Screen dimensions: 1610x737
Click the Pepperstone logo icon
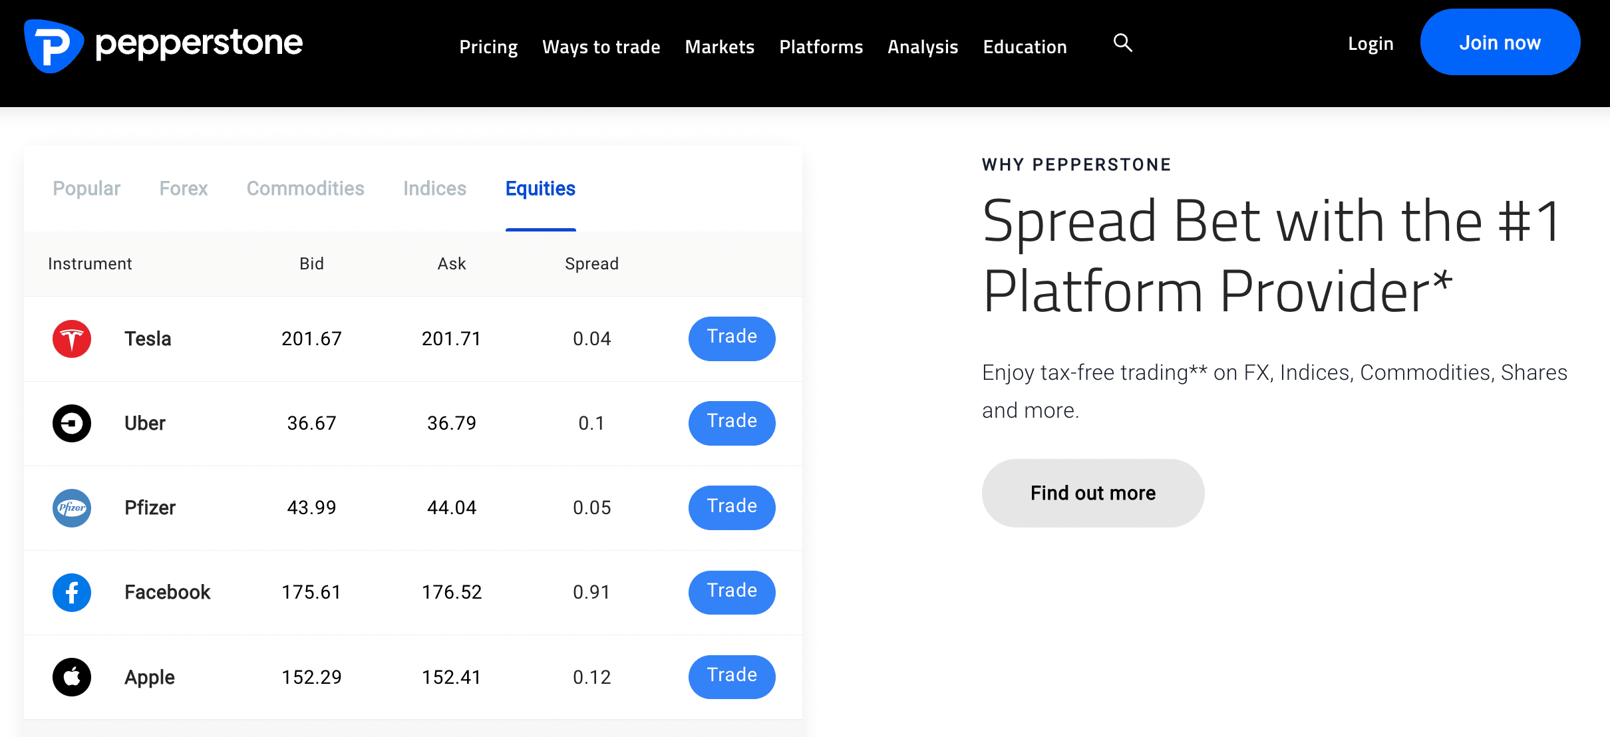[54, 46]
